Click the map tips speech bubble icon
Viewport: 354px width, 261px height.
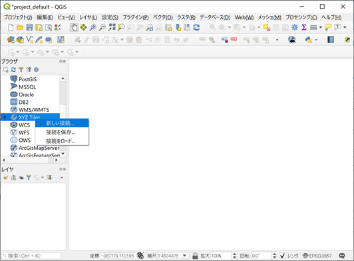click(328, 27)
